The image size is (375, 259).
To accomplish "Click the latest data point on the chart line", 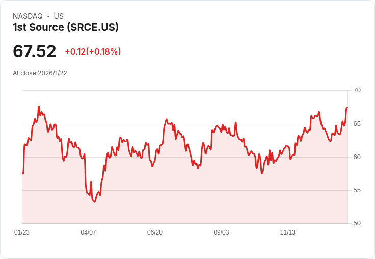I will 347,108.
